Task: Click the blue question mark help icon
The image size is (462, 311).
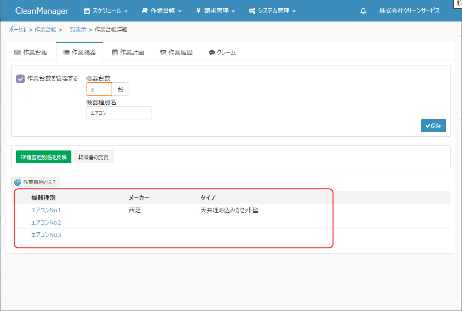Action: click(x=18, y=182)
